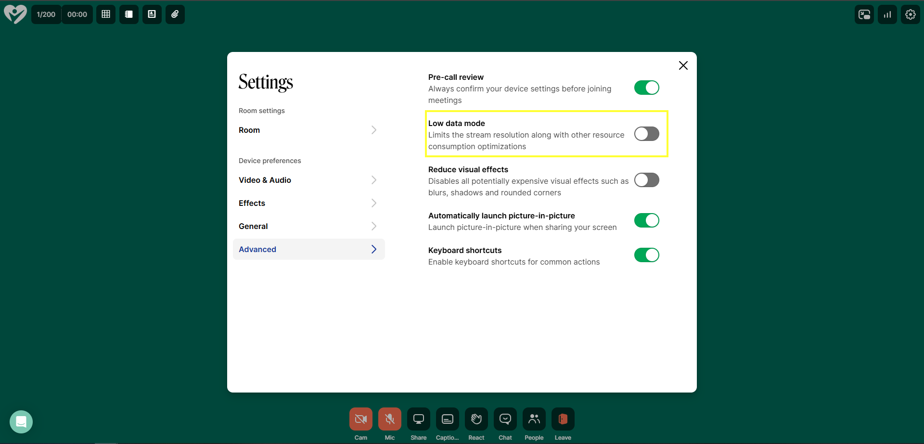This screenshot has width=924, height=444.
Task: Unmute microphone with Mic button
Action: tap(390, 419)
